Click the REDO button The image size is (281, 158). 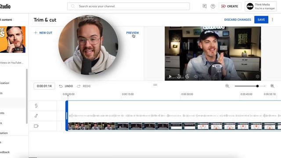pos(84,86)
